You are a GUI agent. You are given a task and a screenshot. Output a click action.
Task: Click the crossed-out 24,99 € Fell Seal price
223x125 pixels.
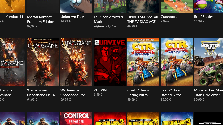tap(99, 26)
